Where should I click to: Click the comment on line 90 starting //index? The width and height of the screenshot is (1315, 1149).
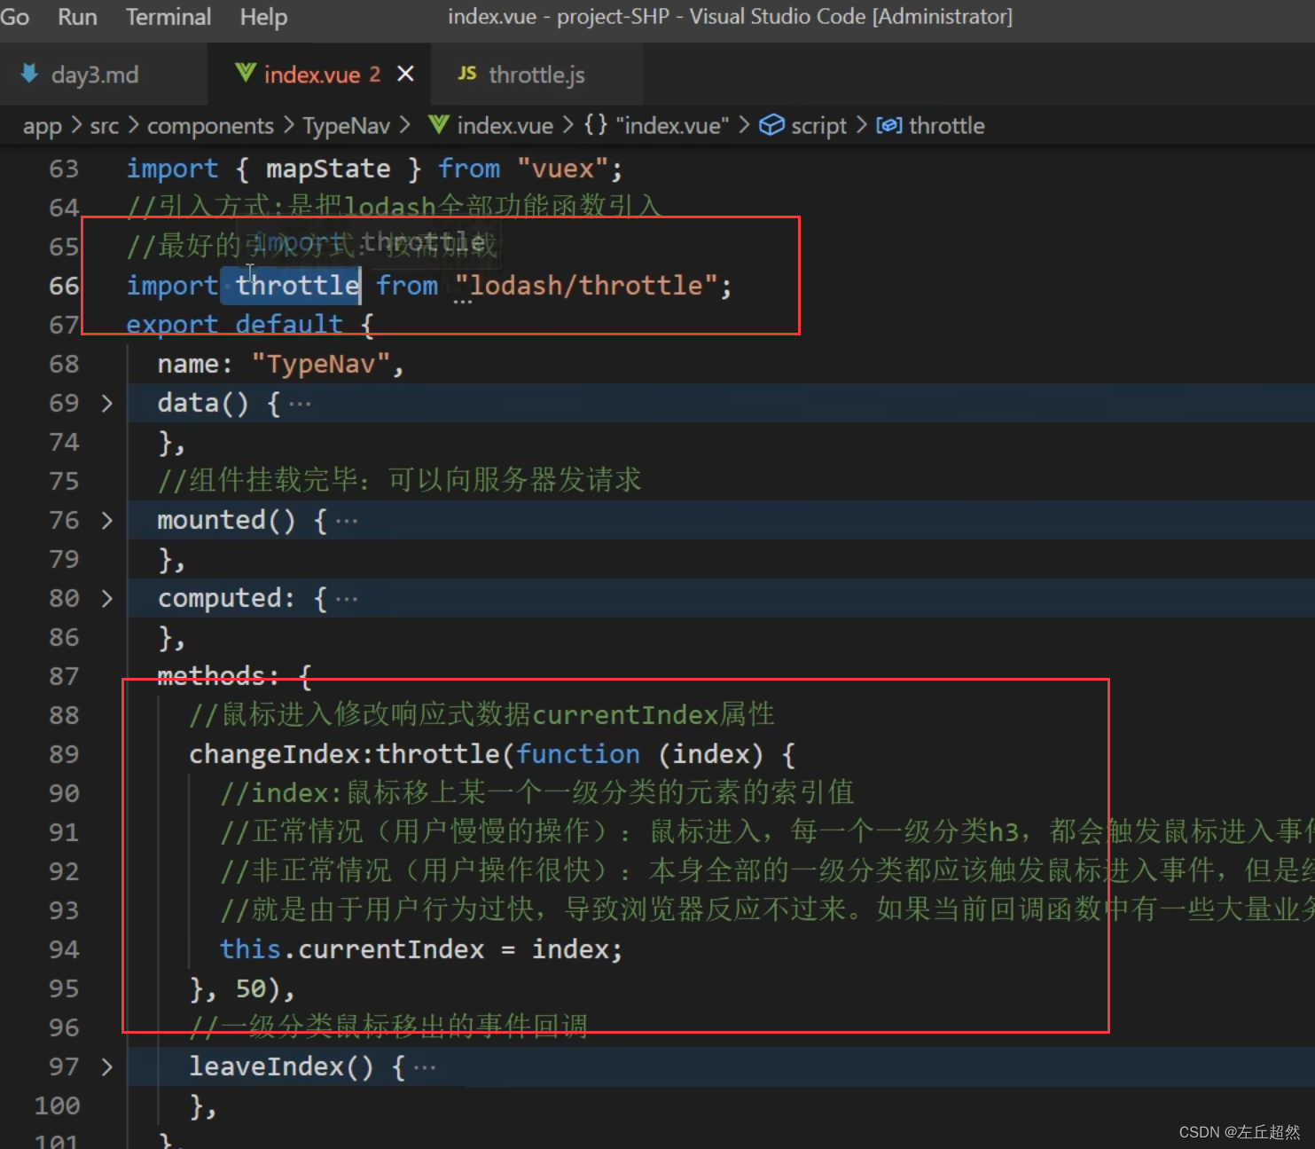537,792
